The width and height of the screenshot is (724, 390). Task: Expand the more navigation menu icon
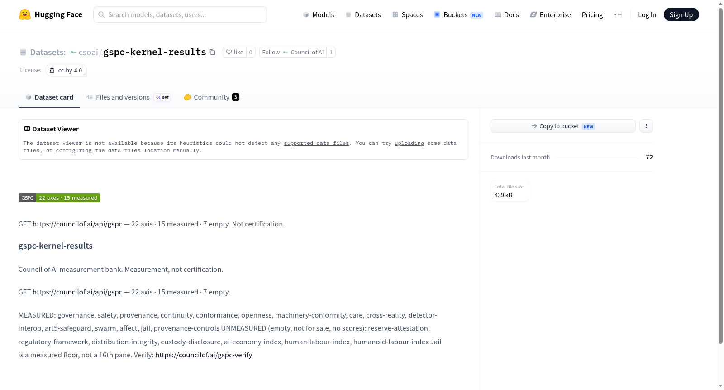click(618, 14)
